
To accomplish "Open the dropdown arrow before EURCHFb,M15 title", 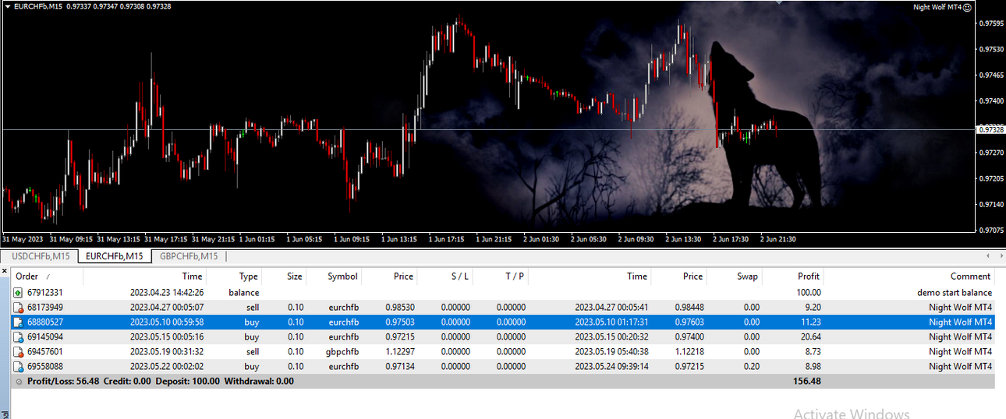I will click(7, 6).
